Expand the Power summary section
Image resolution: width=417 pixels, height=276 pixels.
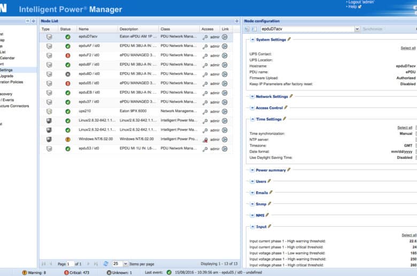(x=252, y=170)
